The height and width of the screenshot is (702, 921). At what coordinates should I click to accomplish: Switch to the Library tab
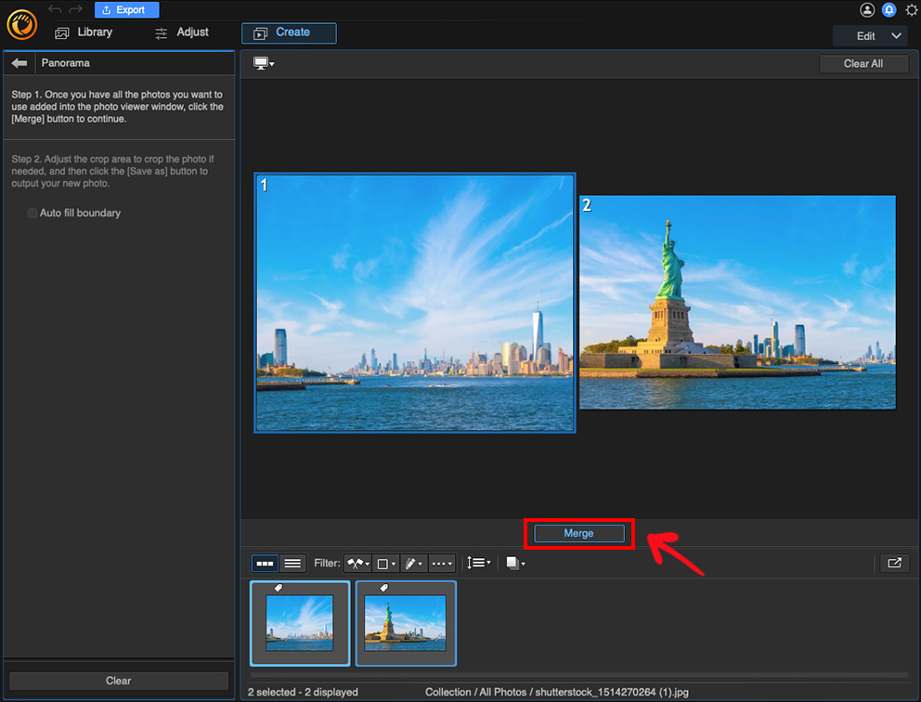click(x=84, y=32)
